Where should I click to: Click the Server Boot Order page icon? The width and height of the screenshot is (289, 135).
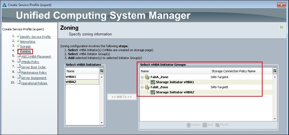click(x=19, y=67)
